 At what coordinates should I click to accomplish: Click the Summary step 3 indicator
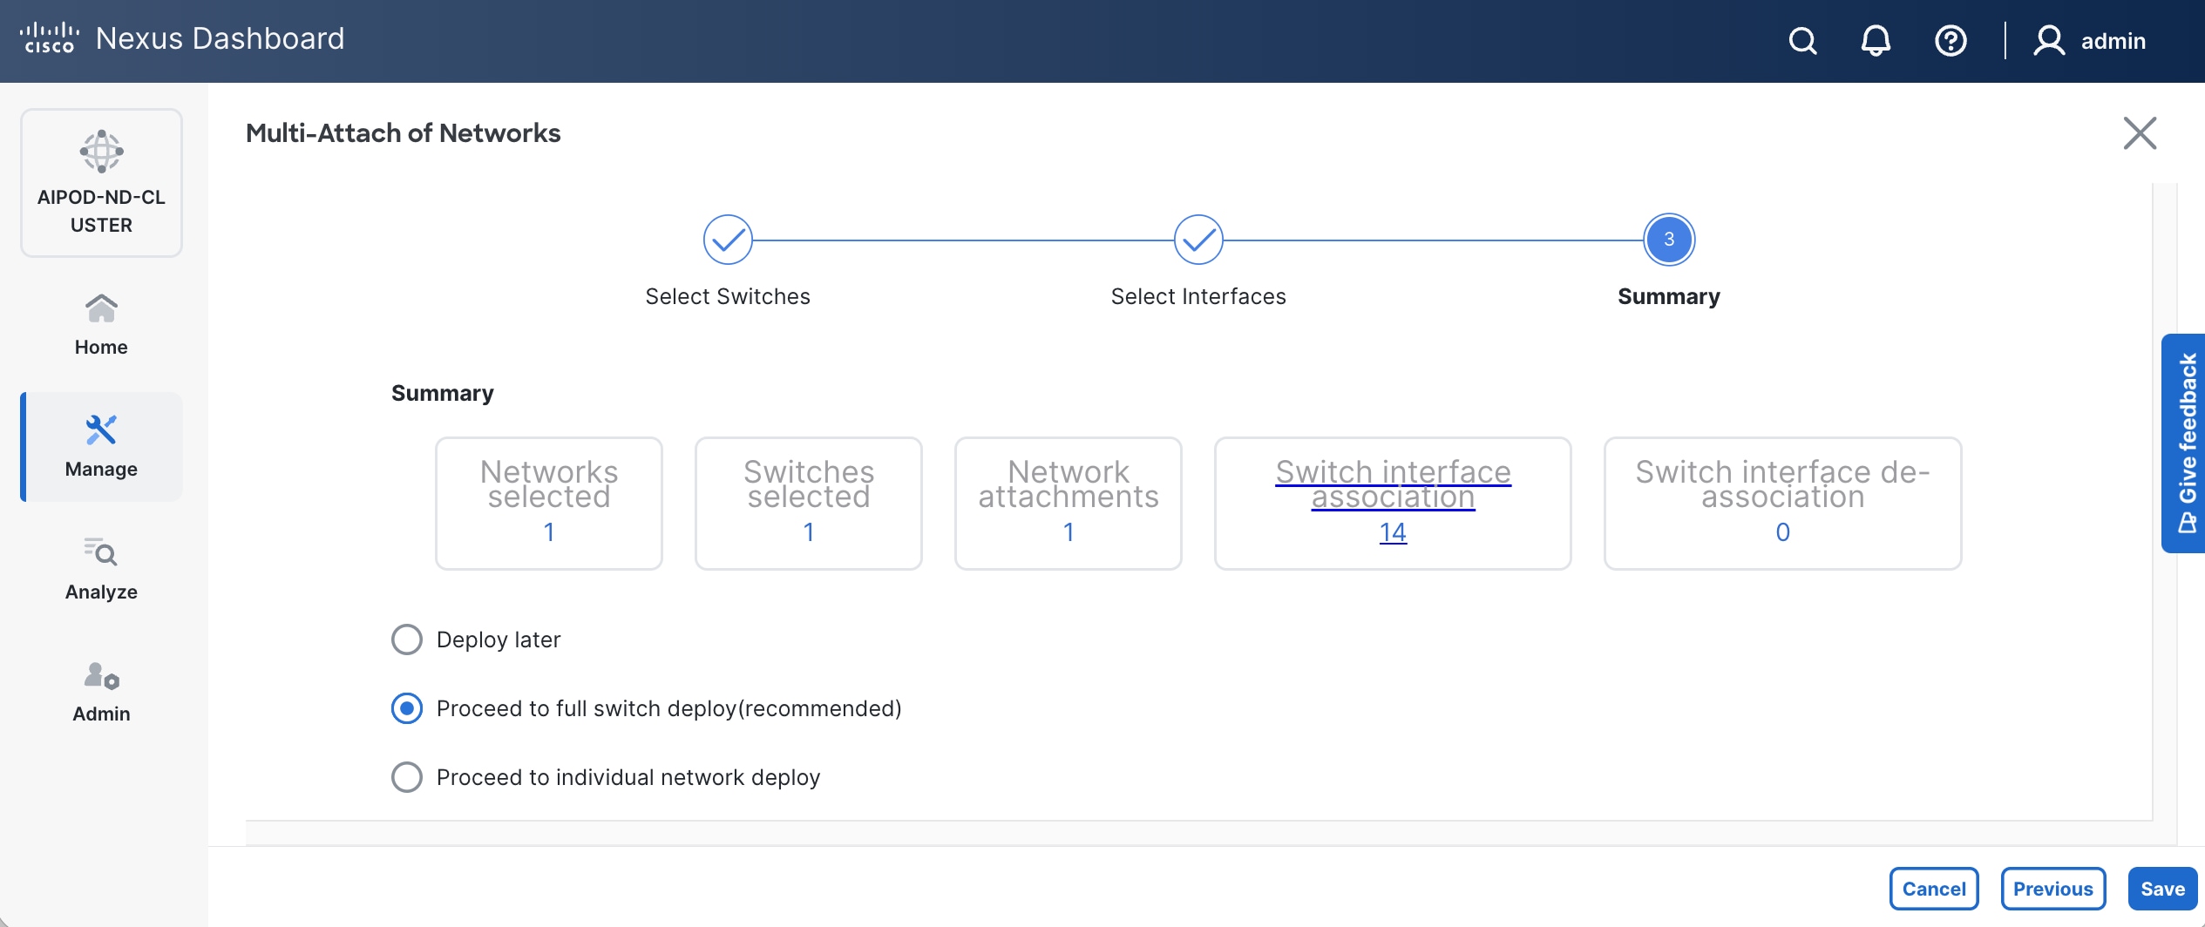pos(1668,240)
